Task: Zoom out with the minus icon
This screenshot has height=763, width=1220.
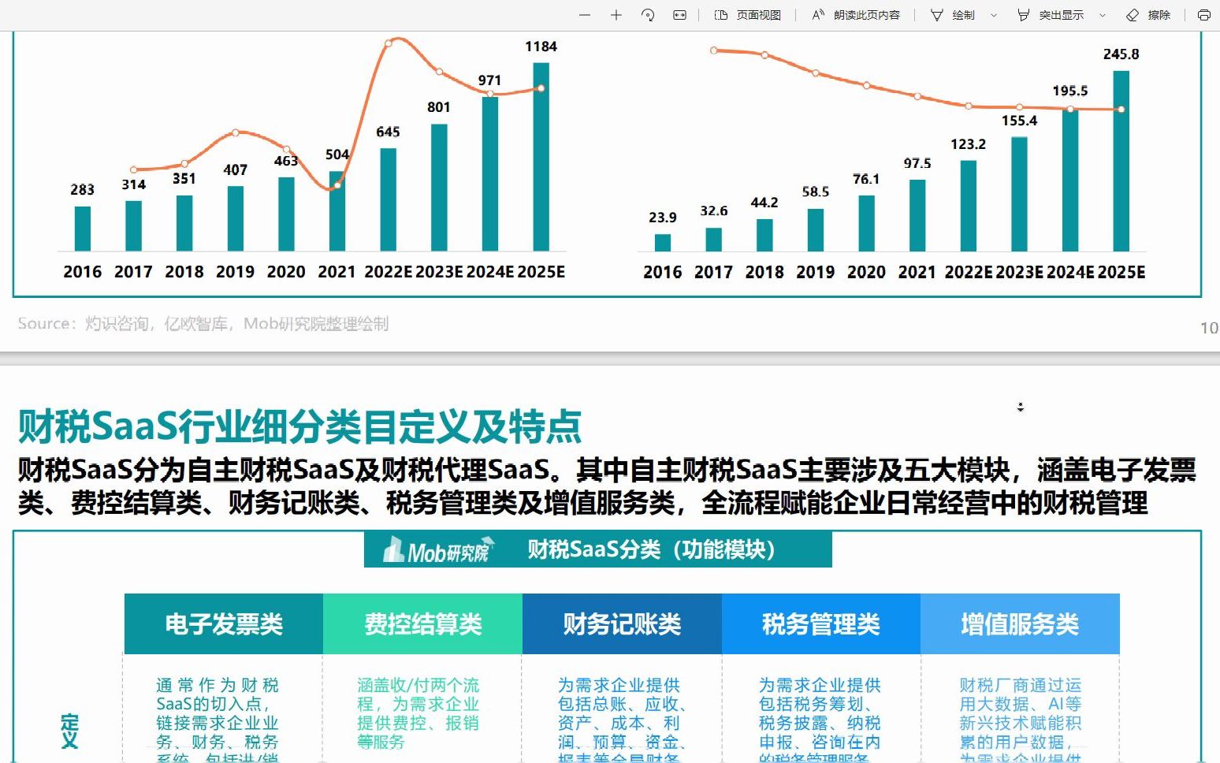Action: 585,15
